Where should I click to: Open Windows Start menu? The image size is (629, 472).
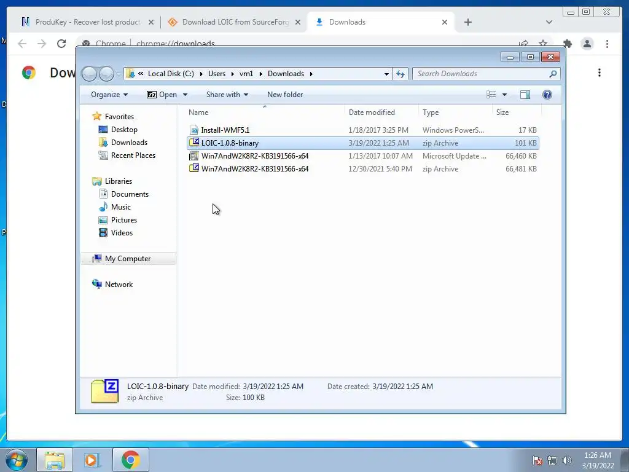pyautogui.click(x=17, y=460)
